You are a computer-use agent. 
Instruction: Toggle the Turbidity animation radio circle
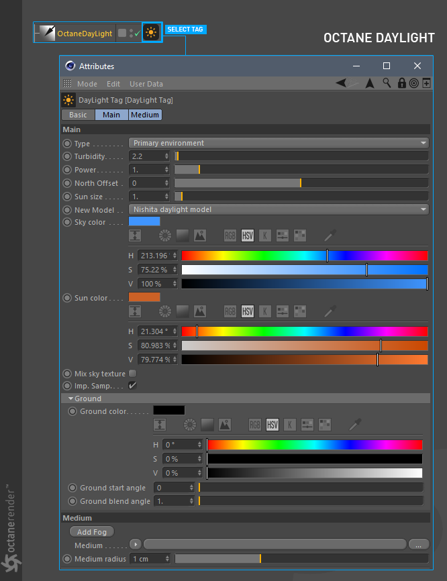(67, 156)
